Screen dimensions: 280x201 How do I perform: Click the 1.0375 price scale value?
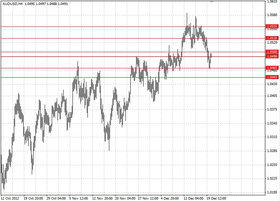pyautogui.click(x=272, y=109)
